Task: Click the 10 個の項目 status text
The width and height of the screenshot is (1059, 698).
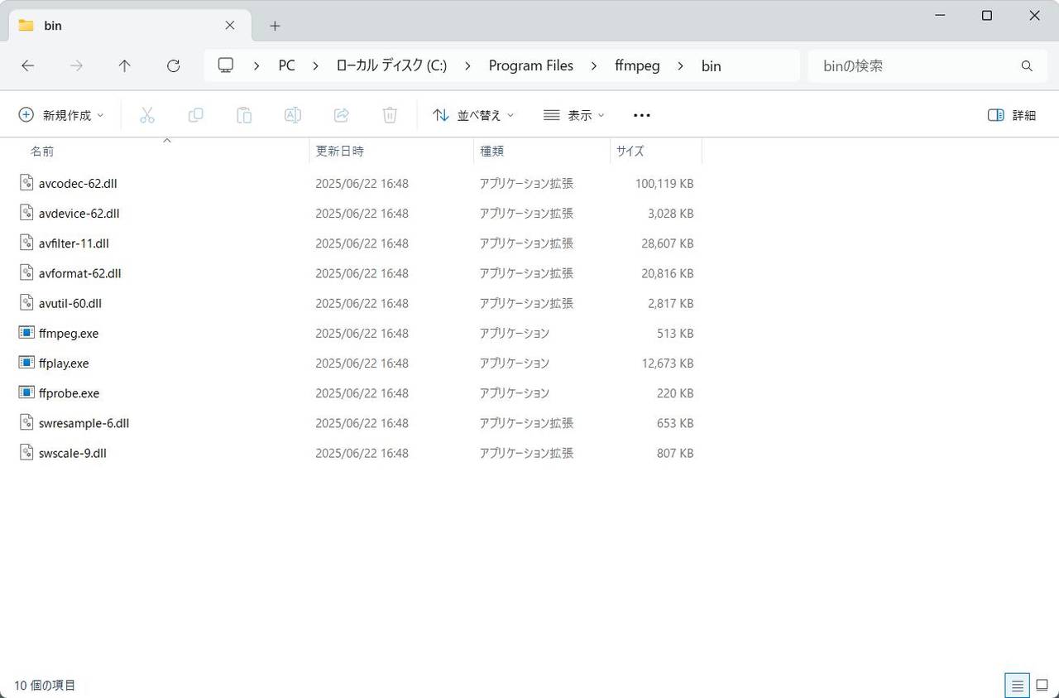Action: click(45, 686)
